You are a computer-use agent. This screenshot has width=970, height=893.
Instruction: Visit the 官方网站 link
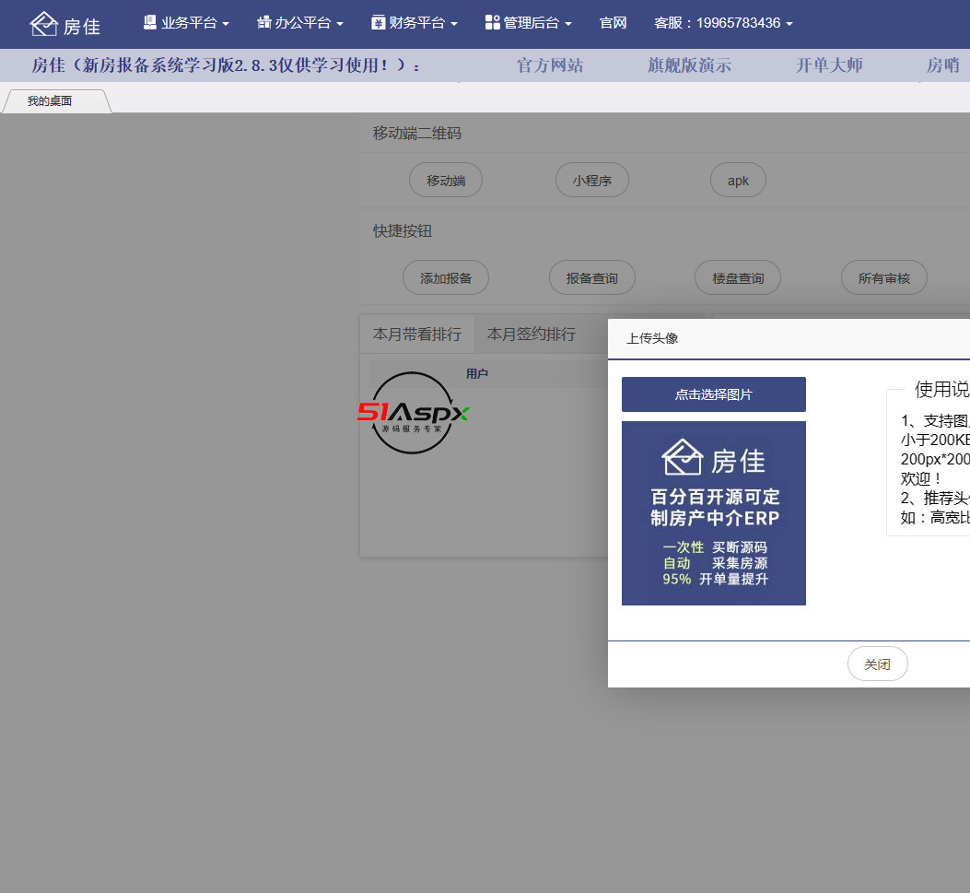pyautogui.click(x=550, y=65)
